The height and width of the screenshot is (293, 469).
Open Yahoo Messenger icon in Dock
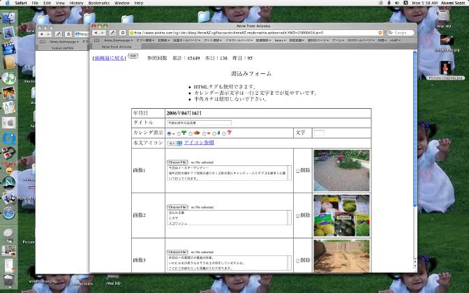tap(8, 167)
